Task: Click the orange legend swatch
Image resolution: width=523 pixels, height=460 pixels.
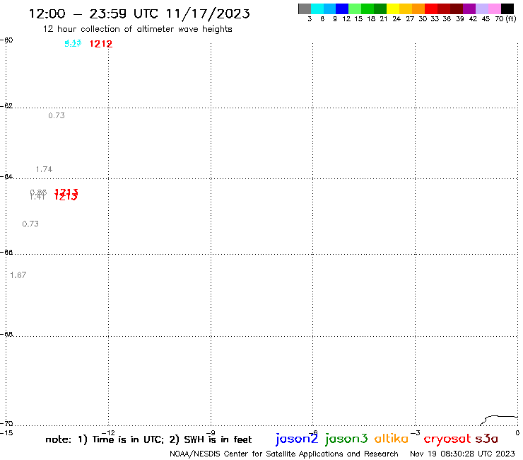Action: tap(418, 8)
